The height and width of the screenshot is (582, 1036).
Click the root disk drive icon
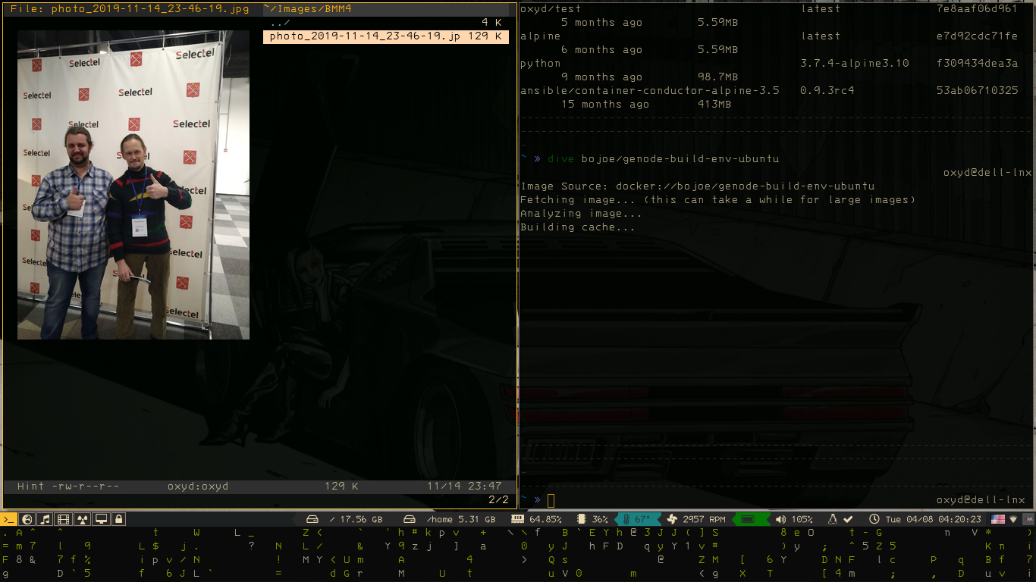point(312,519)
